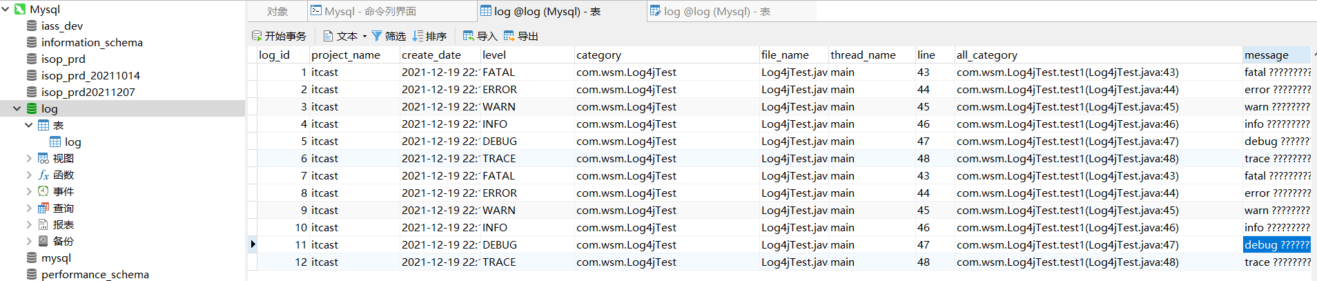The height and width of the screenshot is (281, 1317).
Task: Click the Begin Transaction (开始事务) toolbar icon
Action: (257, 36)
